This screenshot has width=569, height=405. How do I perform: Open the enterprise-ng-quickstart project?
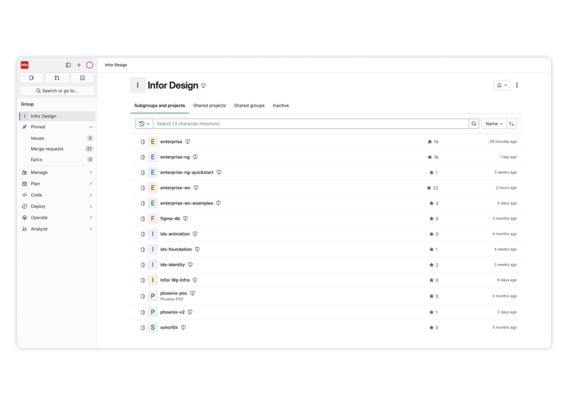click(x=187, y=172)
